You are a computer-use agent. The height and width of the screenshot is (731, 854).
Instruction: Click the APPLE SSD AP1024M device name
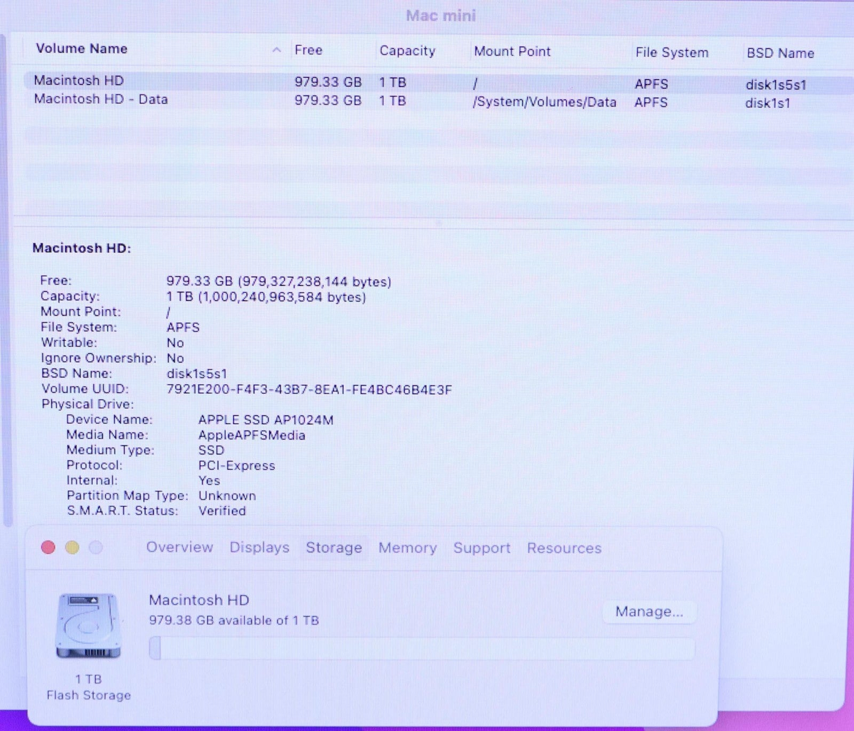[266, 420]
